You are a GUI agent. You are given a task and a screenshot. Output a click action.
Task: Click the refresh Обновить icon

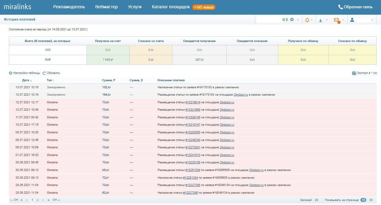(x=44, y=73)
